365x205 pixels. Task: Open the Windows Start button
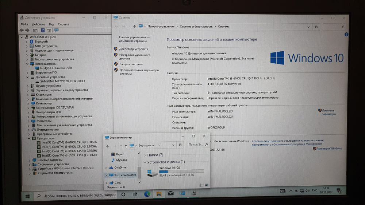(x=27, y=196)
